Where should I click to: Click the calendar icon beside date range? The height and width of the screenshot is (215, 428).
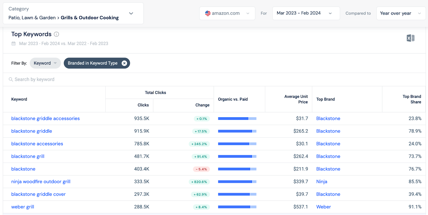point(13,44)
